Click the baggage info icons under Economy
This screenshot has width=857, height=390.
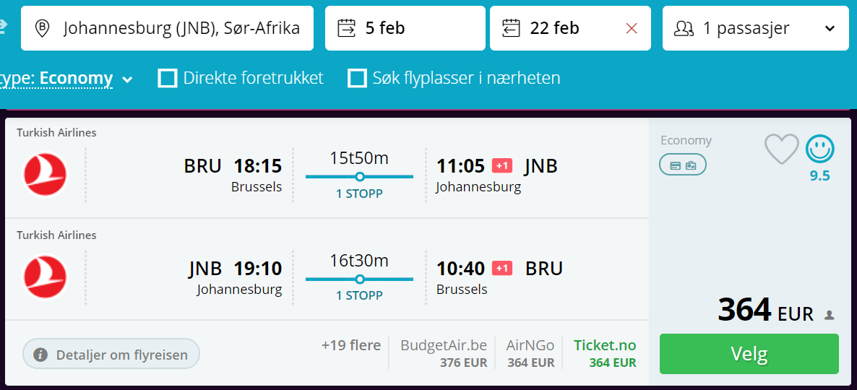683,165
